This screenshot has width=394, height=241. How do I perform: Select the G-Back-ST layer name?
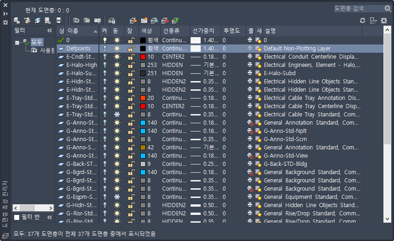pyautogui.click(x=82, y=164)
